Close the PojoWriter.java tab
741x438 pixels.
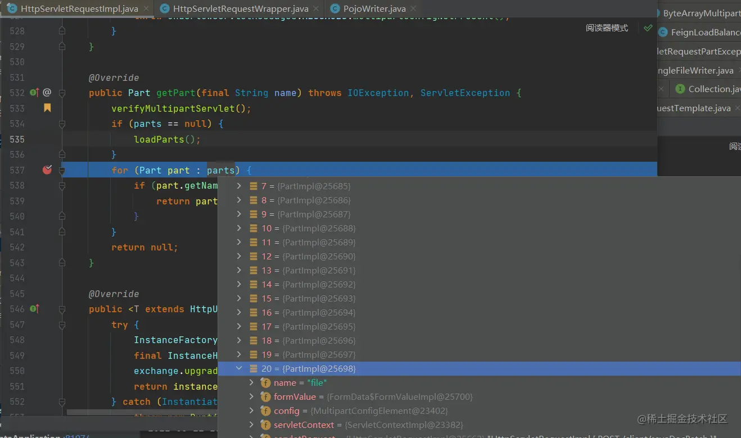414,9
